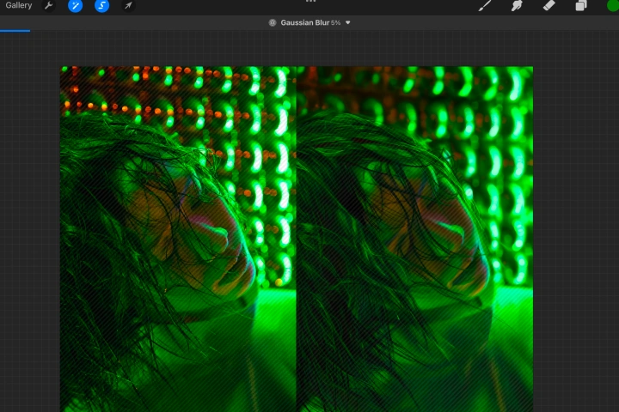
Task: Tap the sharp left photo on canvas
Action: tap(178, 239)
